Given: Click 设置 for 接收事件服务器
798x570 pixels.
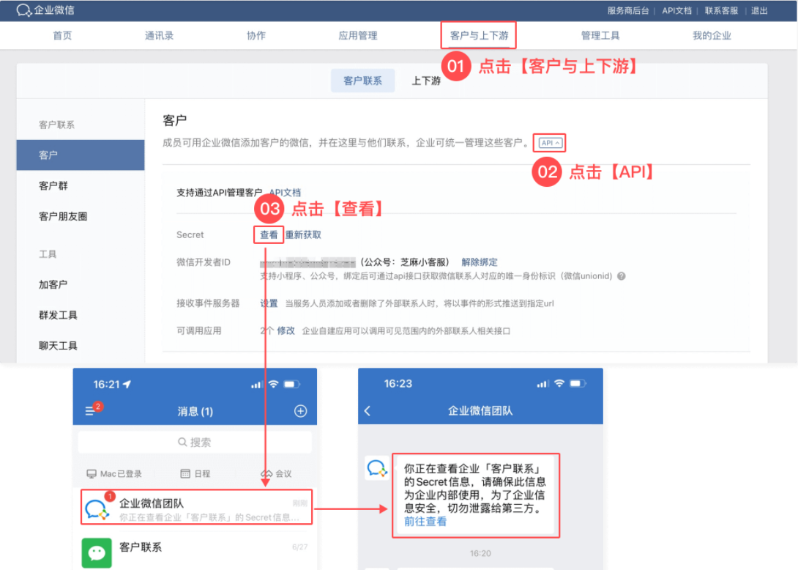Looking at the screenshot, I should click(269, 303).
